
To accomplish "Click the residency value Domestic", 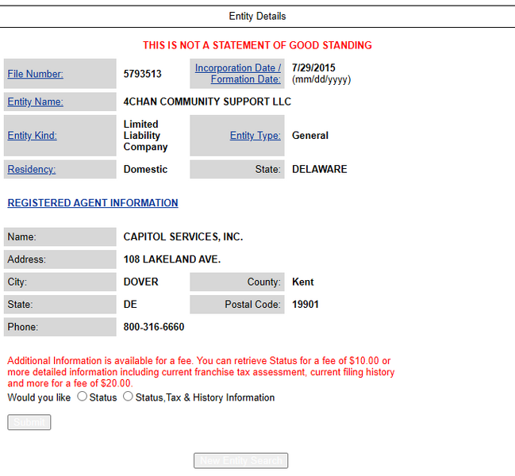I will [145, 170].
